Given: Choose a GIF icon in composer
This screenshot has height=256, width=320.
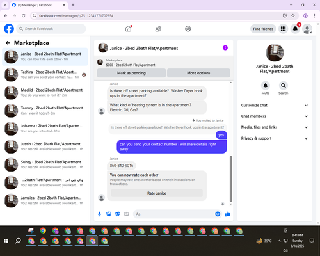Looking at the screenshot, I should pos(127,214).
